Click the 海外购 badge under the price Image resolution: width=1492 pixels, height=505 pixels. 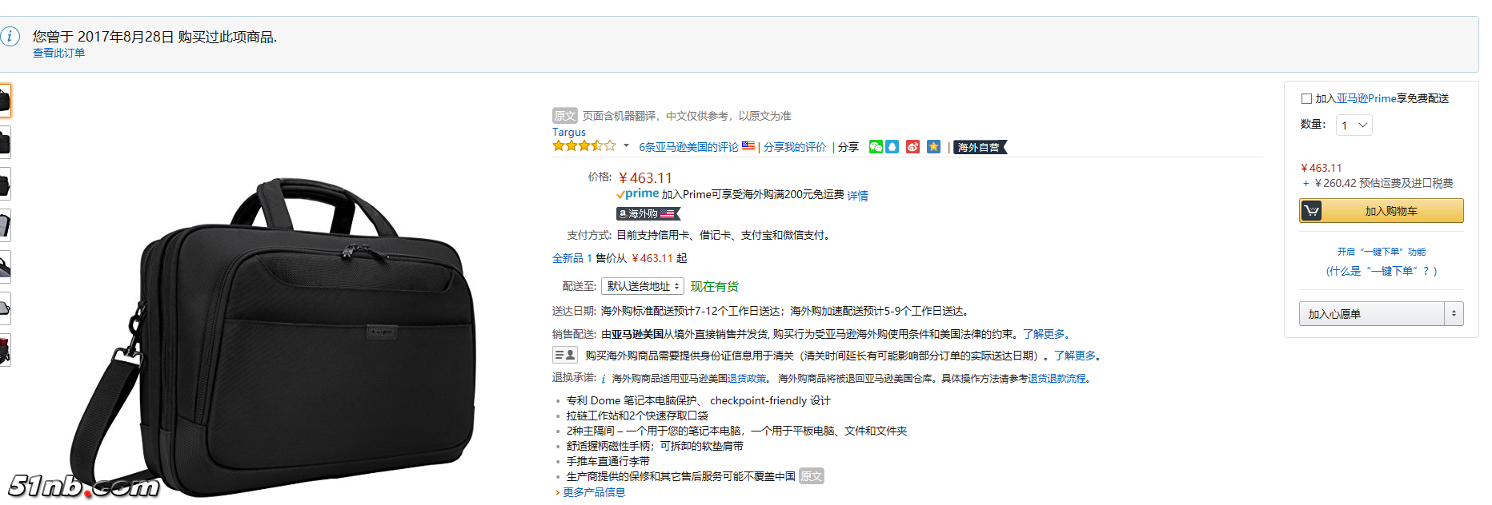(648, 214)
